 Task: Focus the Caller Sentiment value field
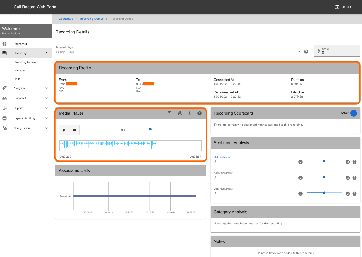[x=254, y=193]
